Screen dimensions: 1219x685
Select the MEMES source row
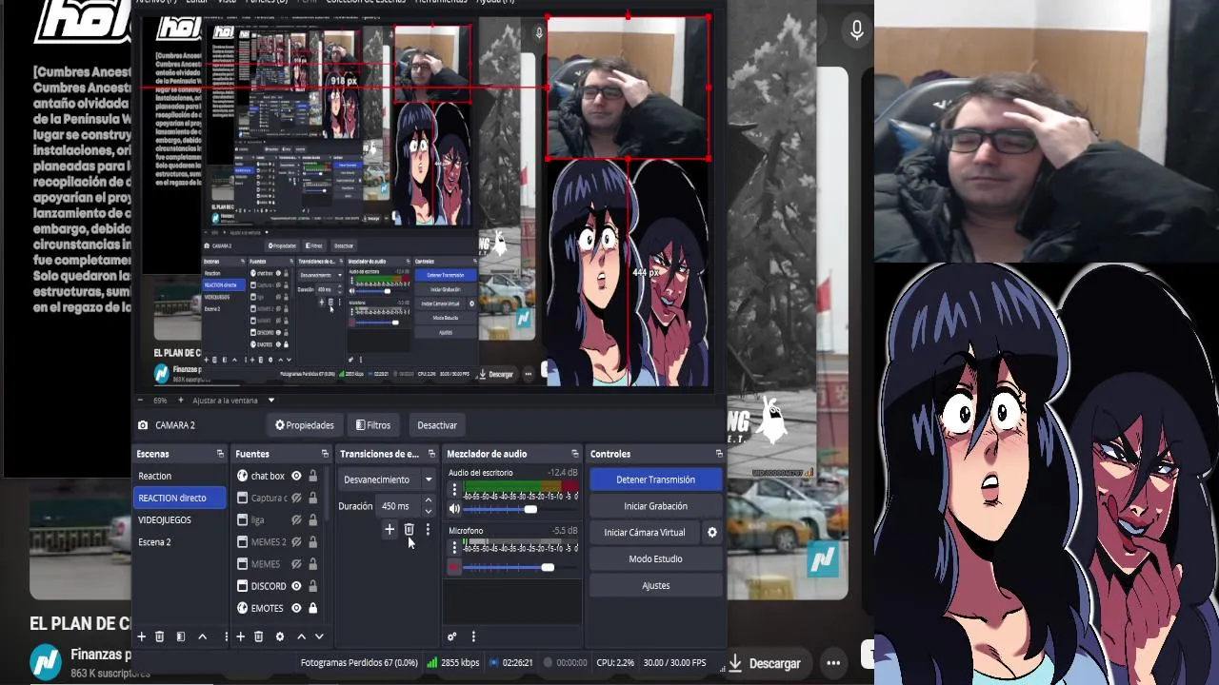coord(278,563)
